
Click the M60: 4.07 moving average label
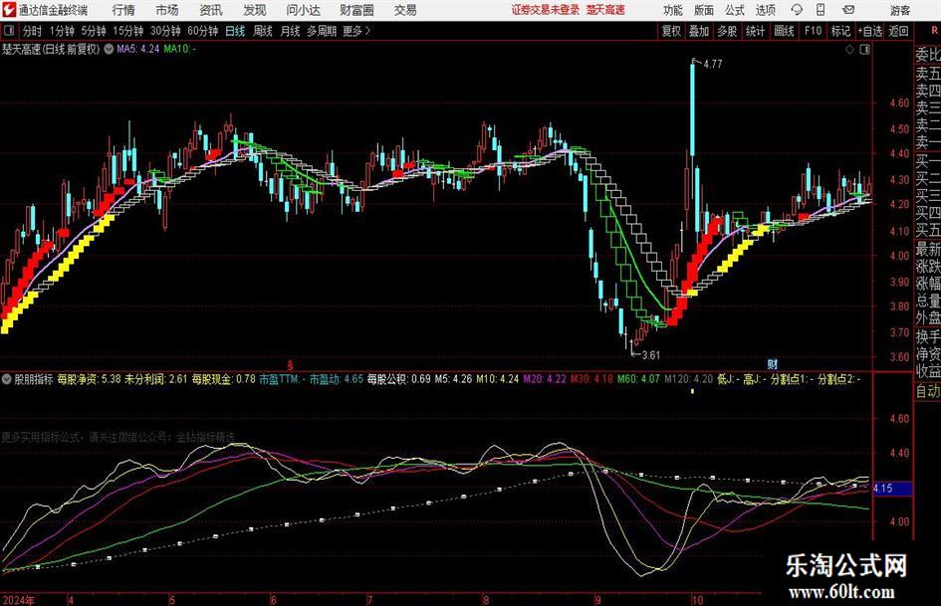[x=638, y=379]
